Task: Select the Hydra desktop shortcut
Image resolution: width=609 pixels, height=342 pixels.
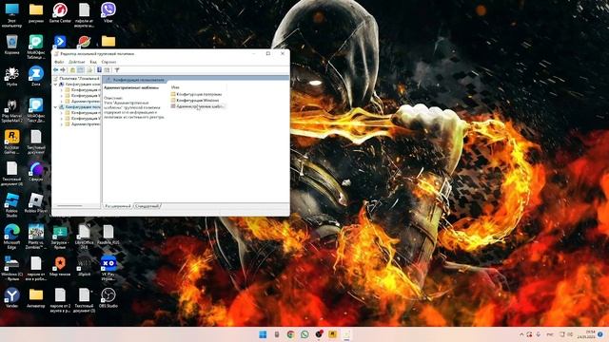Action: tap(11, 76)
